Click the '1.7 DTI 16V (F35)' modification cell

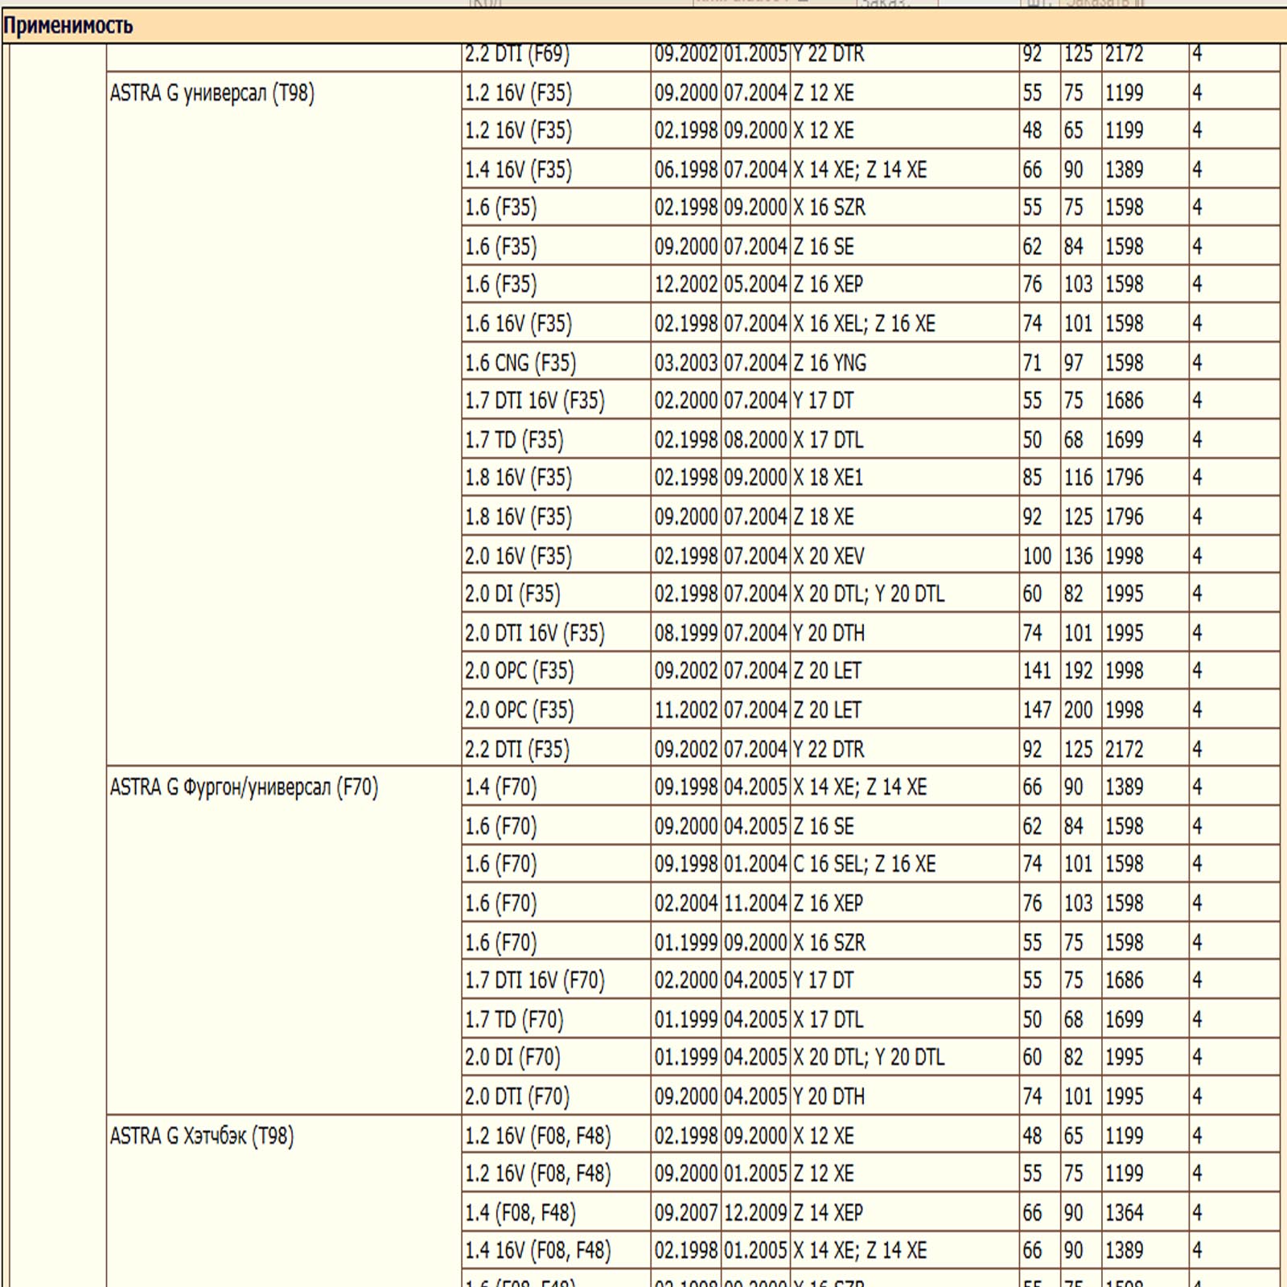tap(535, 401)
